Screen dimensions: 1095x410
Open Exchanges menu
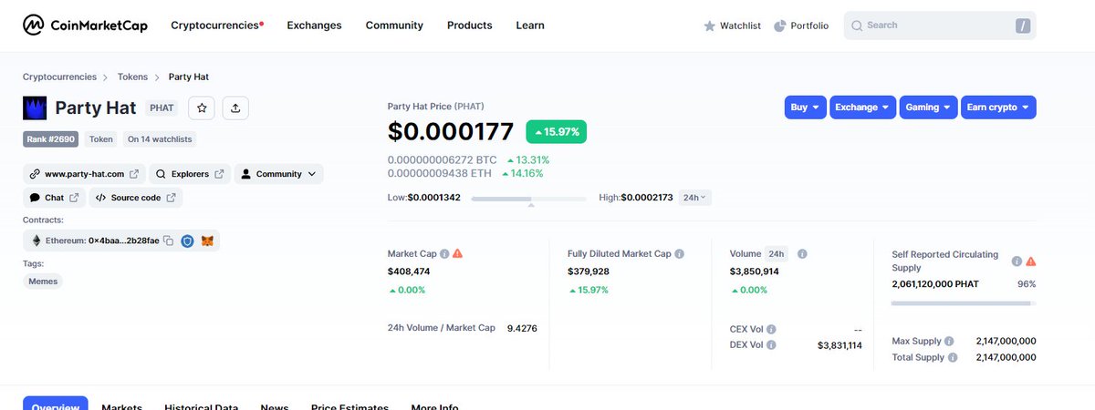point(314,26)
